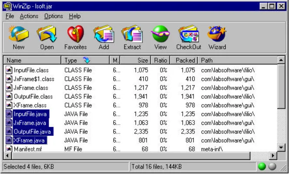Click the file icon beside XFrame.java

[x=9, y=140]
